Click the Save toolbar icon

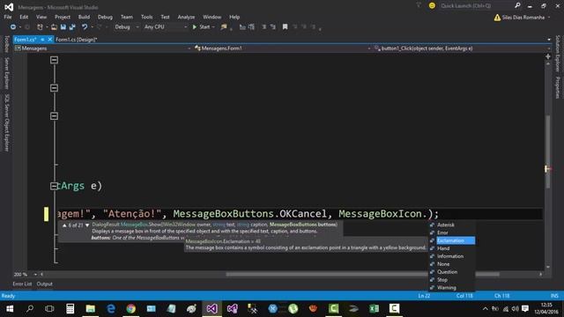[x=63, y=27]
